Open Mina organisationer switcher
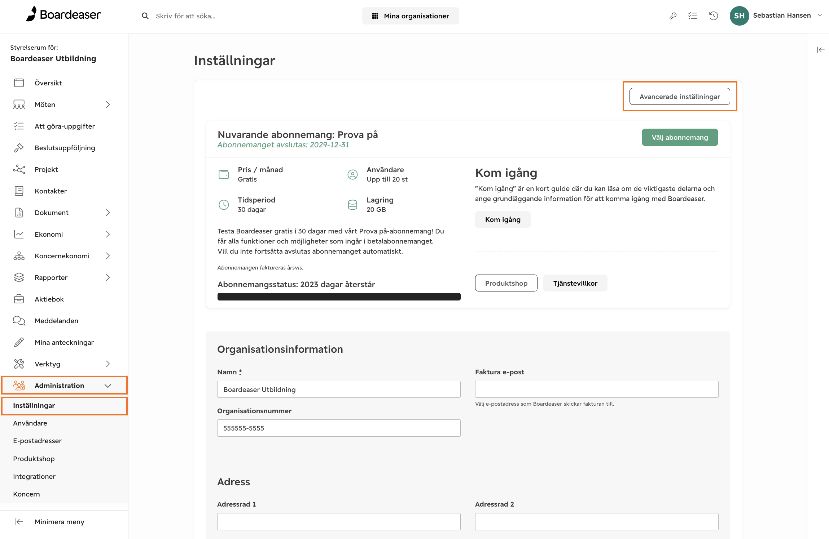 [x=411, y=16]
